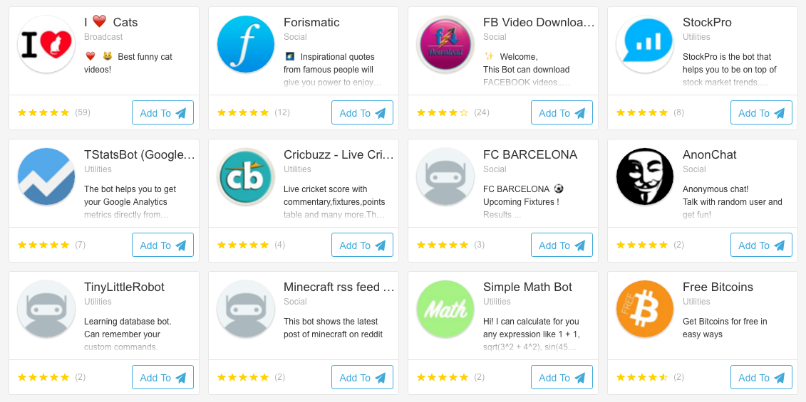Click the Free Bitcoins star rating
Viewport: 806px width, 402px height.
click(641, 377)
